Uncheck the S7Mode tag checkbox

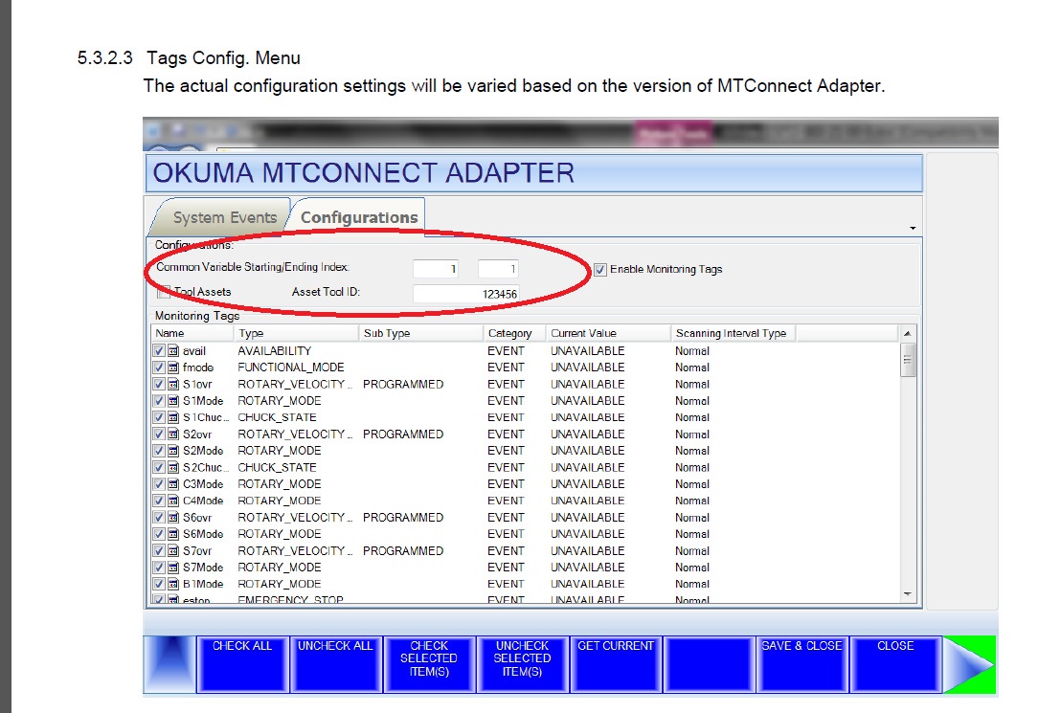click(x=158, y=568)
